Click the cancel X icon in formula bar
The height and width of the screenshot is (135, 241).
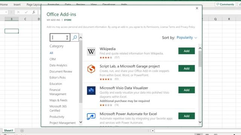[18, 12]
